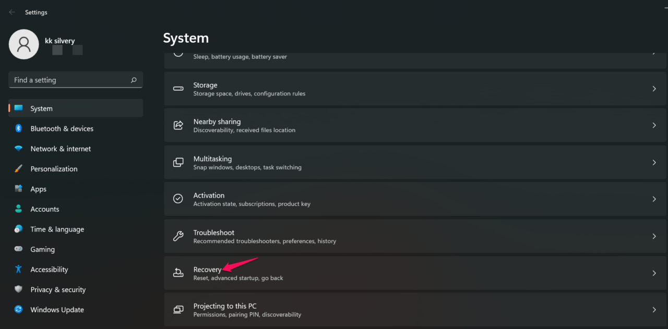Open the Troubleshoot chevron arrow

[654, 236]
